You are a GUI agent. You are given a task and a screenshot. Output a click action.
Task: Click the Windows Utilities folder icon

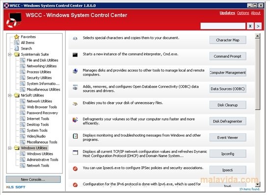17,148
